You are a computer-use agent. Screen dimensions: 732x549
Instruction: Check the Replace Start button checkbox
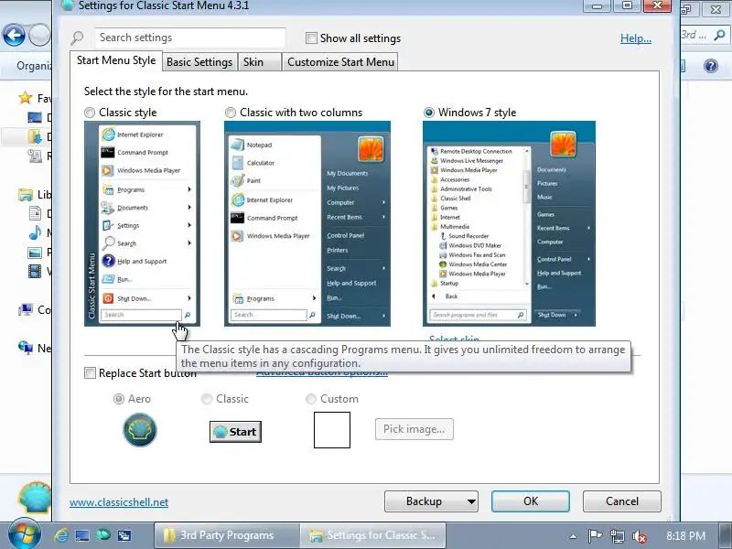click(x=90, y=373)
